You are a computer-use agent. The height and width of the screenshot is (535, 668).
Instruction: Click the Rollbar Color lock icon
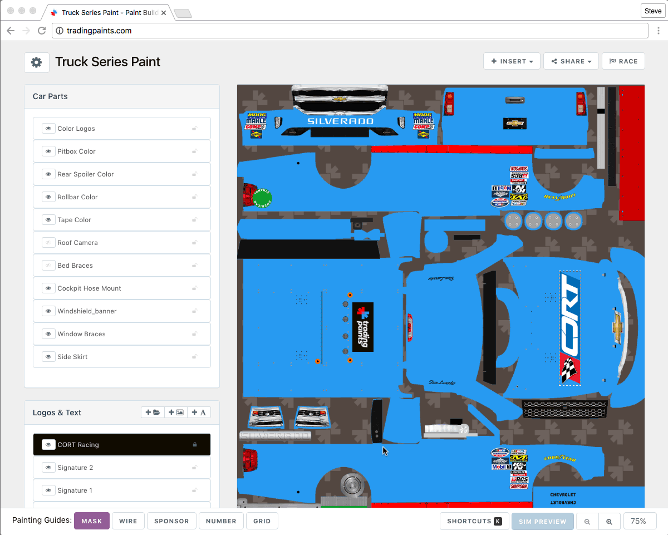[195, 197]
